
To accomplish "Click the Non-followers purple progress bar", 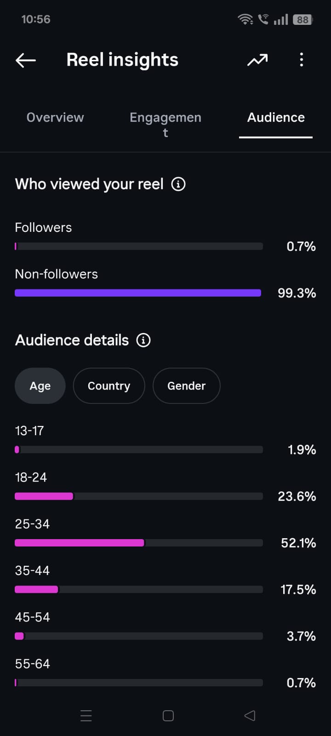I will point(138,293).
